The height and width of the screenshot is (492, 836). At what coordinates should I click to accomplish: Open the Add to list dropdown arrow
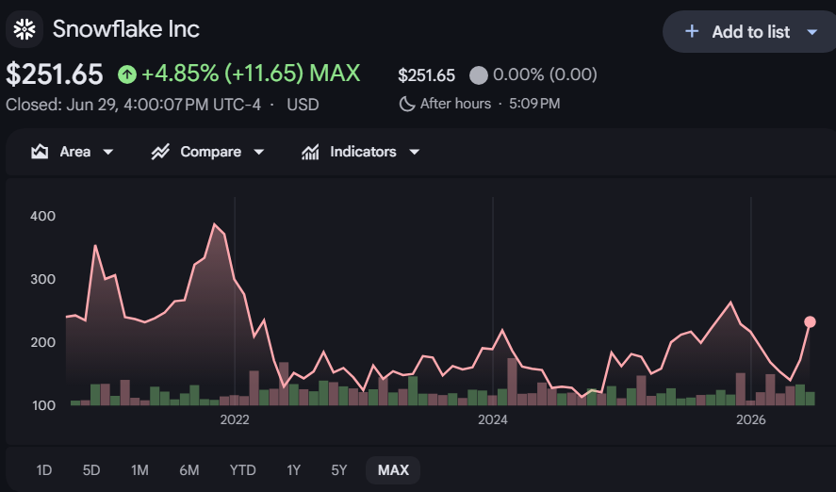(x=812, y=32)
